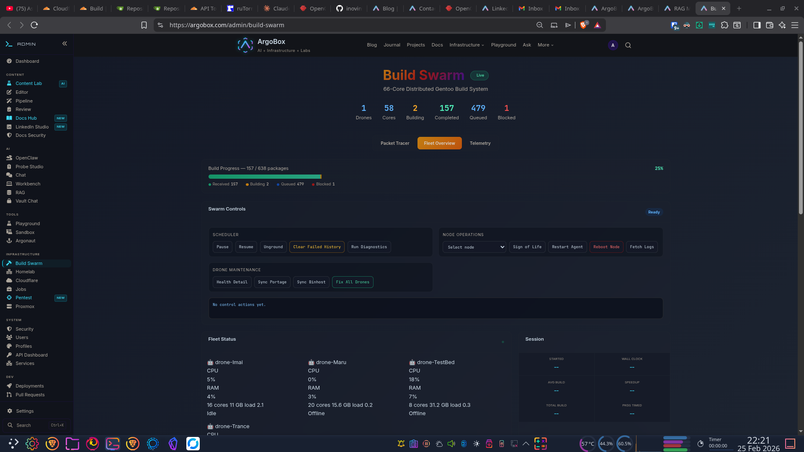Viewport: 804px width, 452px height.
Task: Toggle the Brave Shields icon in the address bar
Action: (x=584, y=25)
